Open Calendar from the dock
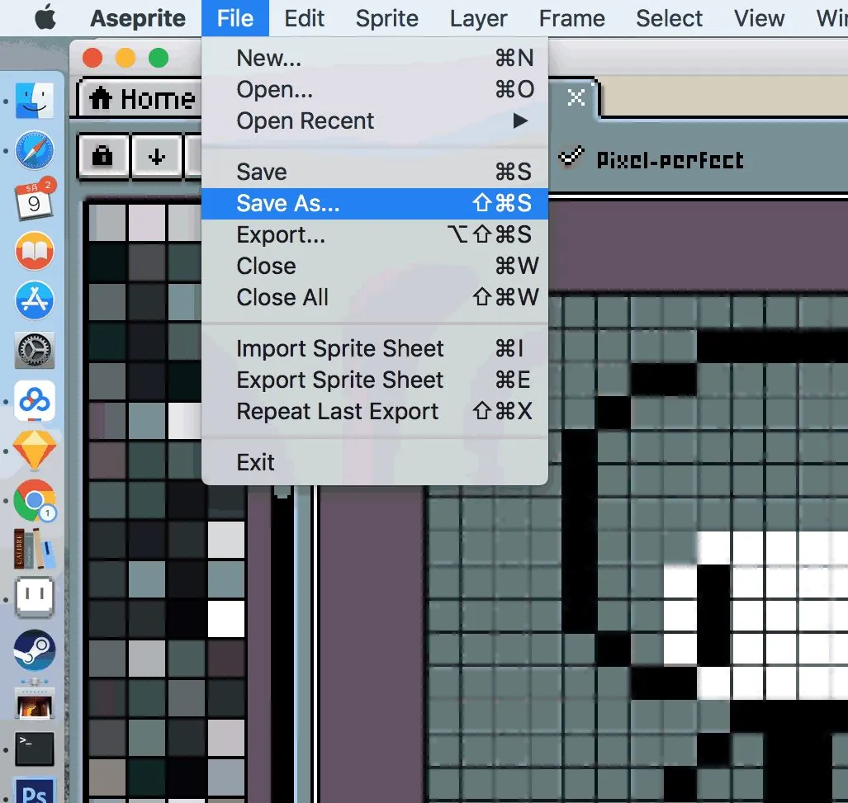The image size is (848, 803). pos(34,200)
